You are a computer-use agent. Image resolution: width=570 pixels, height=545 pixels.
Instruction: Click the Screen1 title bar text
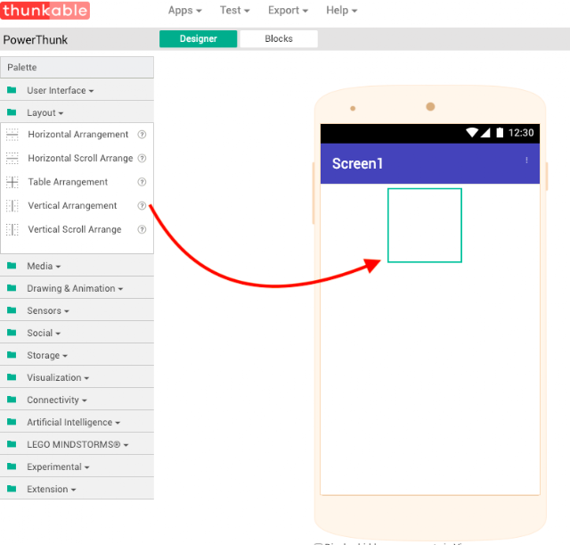click(x=357, y=163)
